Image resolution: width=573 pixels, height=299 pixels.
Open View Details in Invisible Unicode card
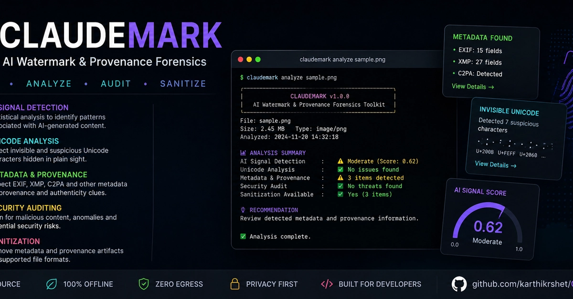[x=496, y=165]
